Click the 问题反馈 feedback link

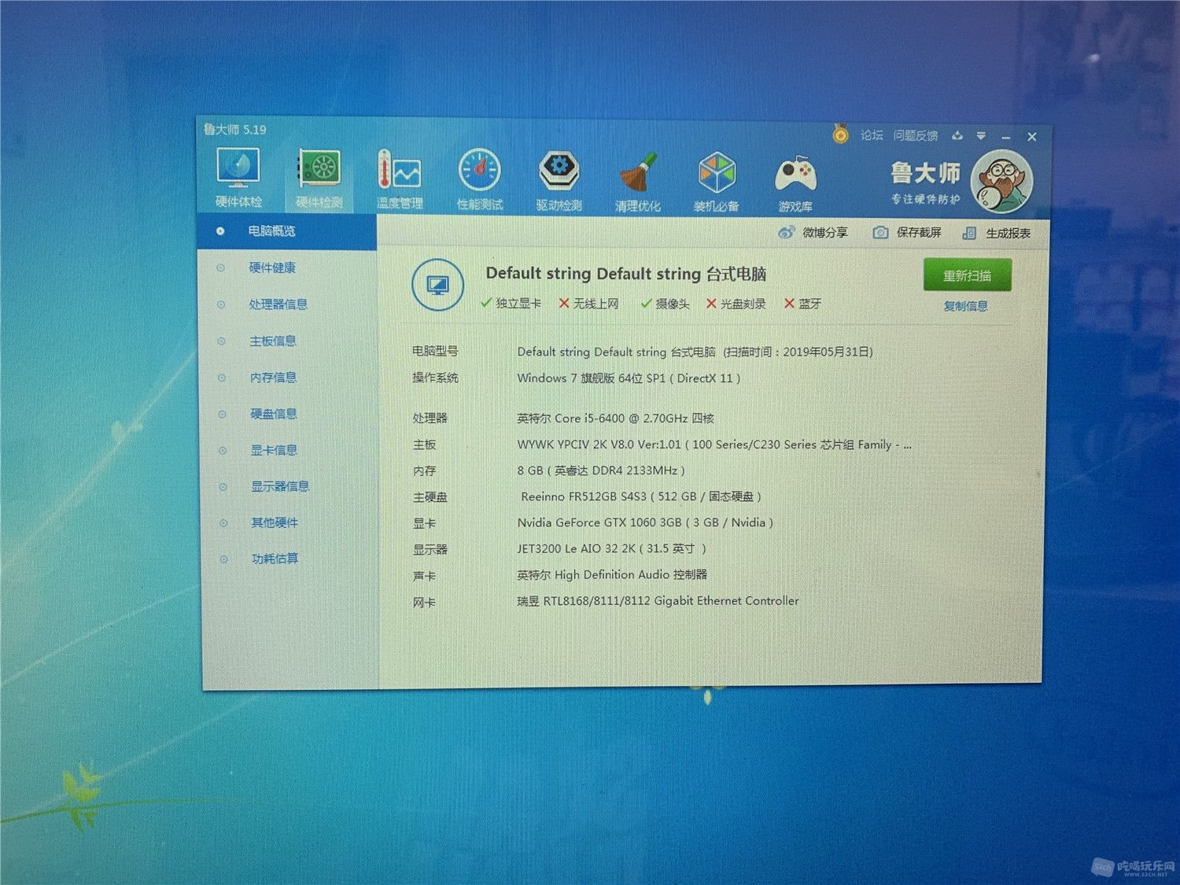click(916, 135)
